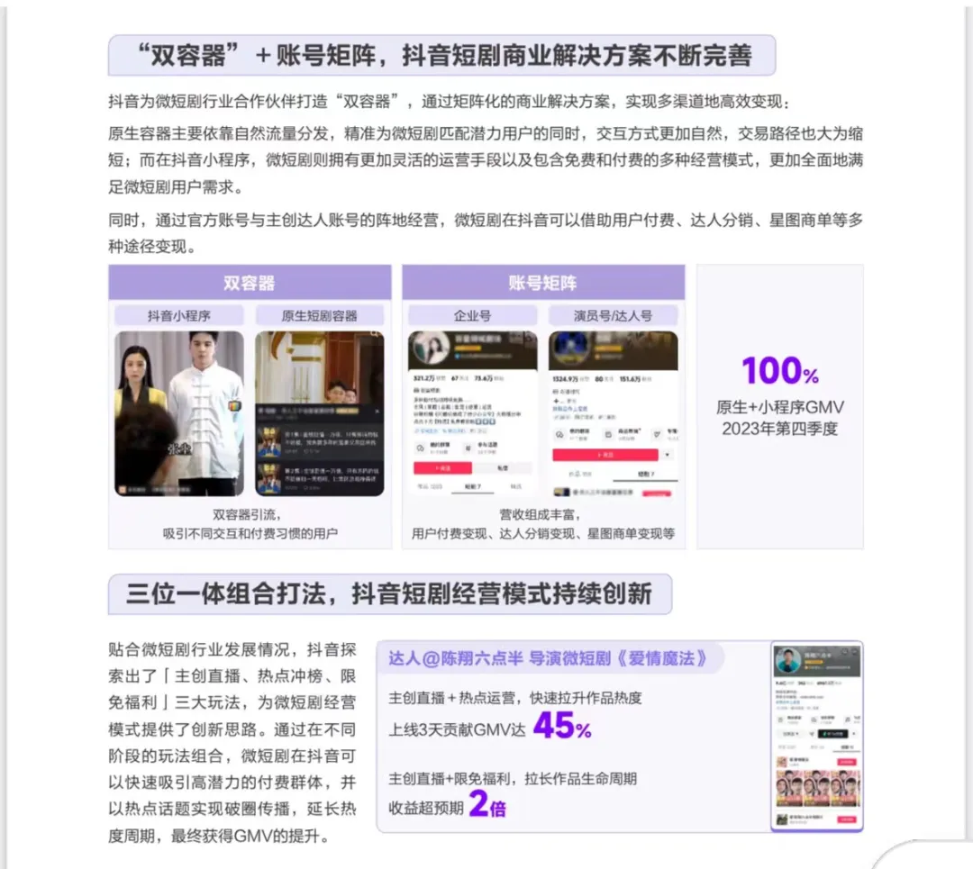Open the 抖音小程序 drama screenshot thumbnail
Image resolution: width=973 pixels, height=869 pixels.
(x=178, y=413)
